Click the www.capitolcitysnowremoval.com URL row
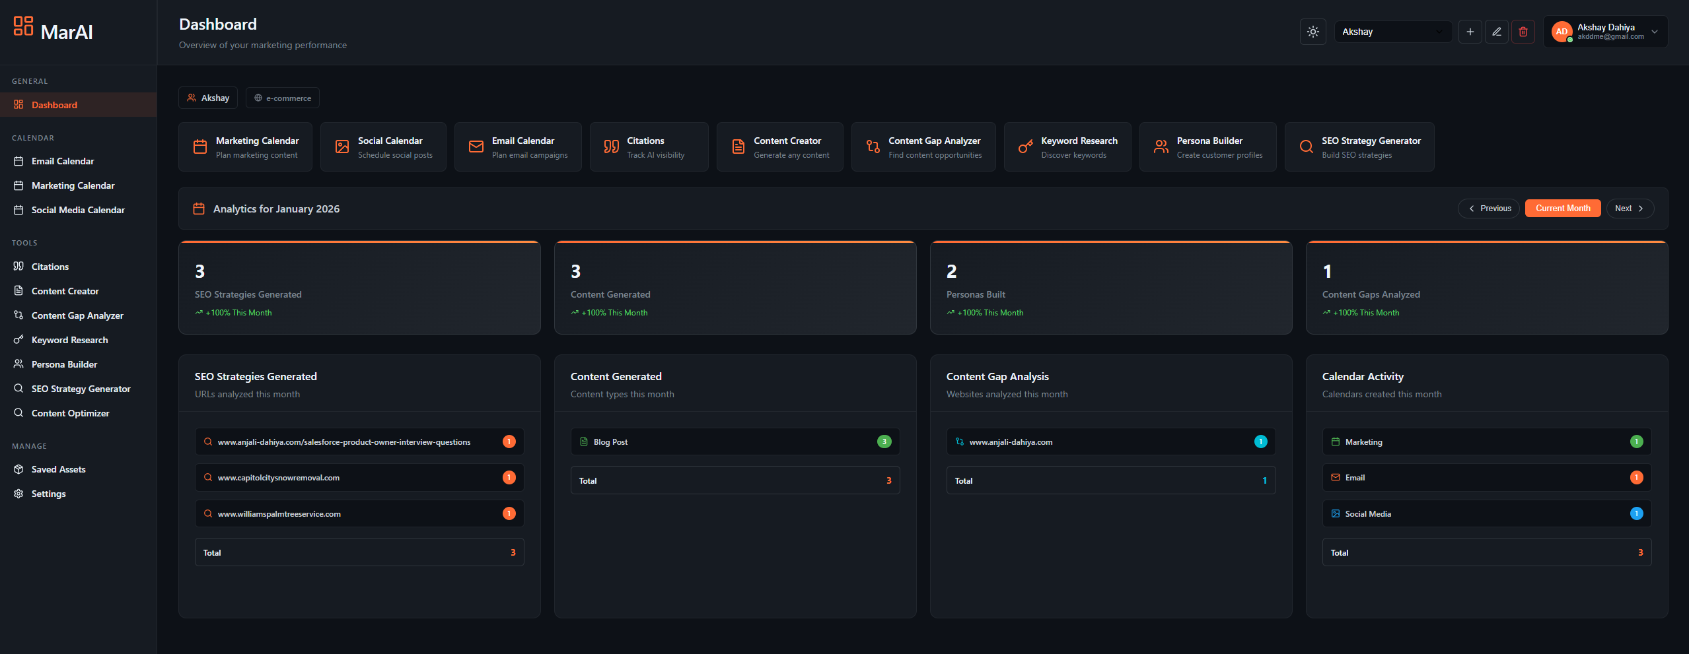This screenshot has height=654, width=1689. pos(359,478)
